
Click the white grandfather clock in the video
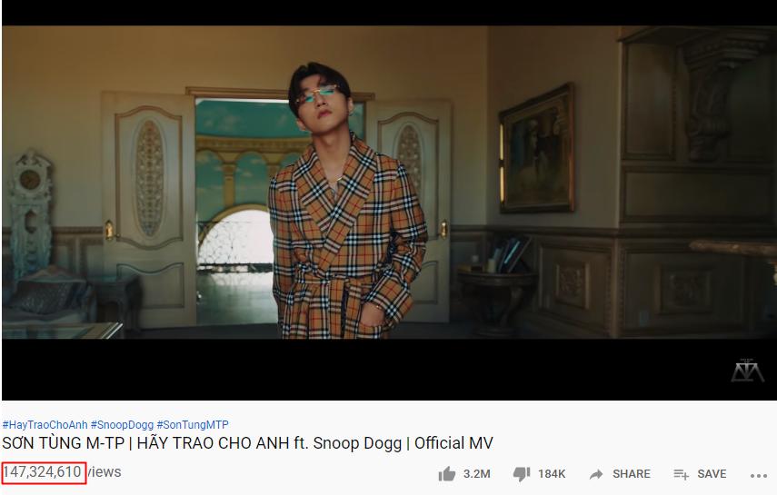tap(31, 213)
